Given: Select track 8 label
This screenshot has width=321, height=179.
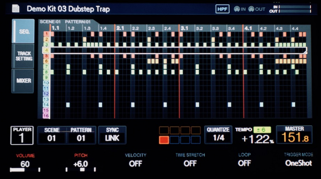Looking at the screenshot, I should [x=47, y=72].
